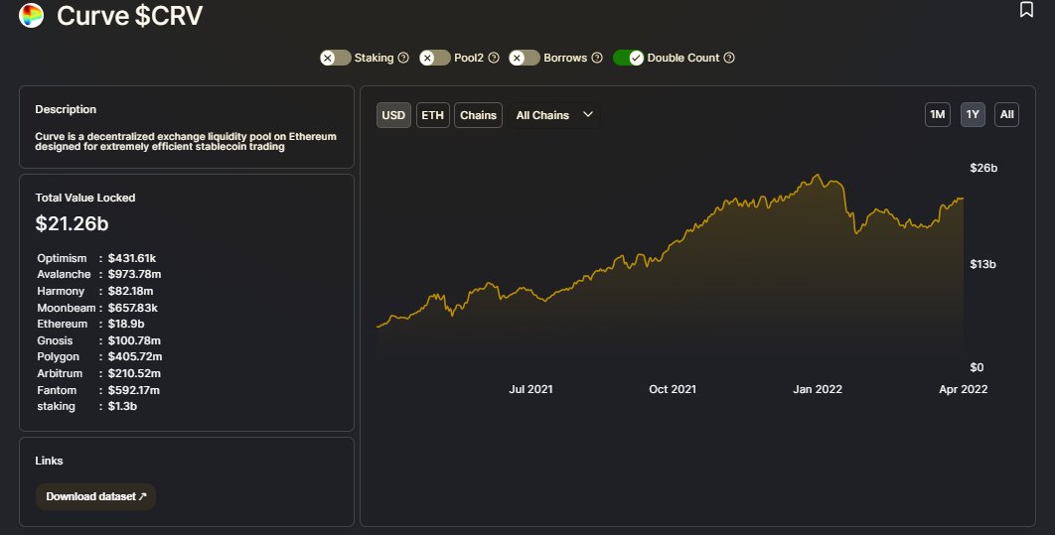The width and height of the screenshot is (1055, 535).
Task: Enable the Pool2 toggle
Action: point(435,58)
